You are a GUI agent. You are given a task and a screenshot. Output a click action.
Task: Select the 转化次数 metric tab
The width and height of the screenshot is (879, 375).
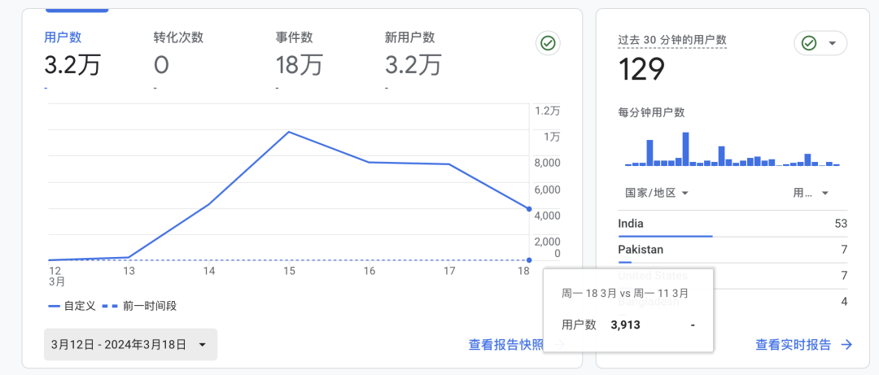click(178, 59)
